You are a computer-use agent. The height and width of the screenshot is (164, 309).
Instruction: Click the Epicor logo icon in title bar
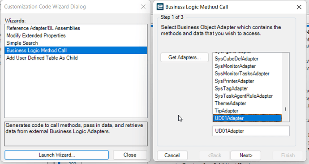point(160,7)
